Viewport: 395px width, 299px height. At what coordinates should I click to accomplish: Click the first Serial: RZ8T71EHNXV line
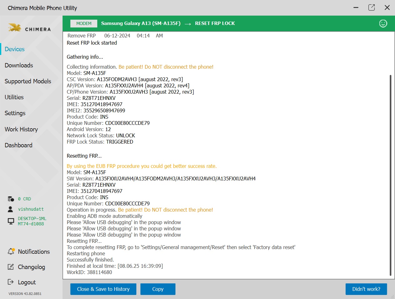pyautogui.click(x=91, y=98)
